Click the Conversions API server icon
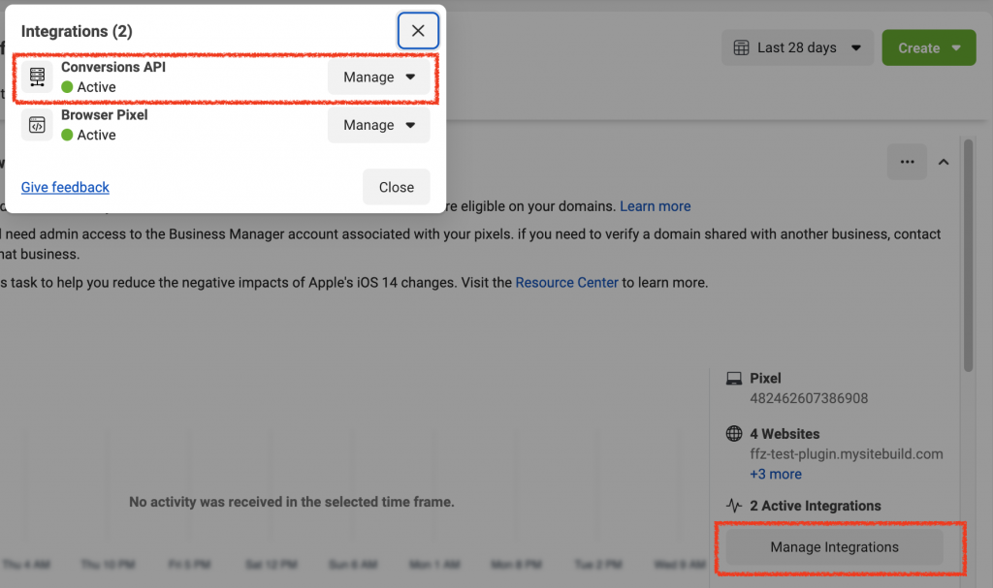Screen dimensions: 993x588 click(x=38, y=77)
